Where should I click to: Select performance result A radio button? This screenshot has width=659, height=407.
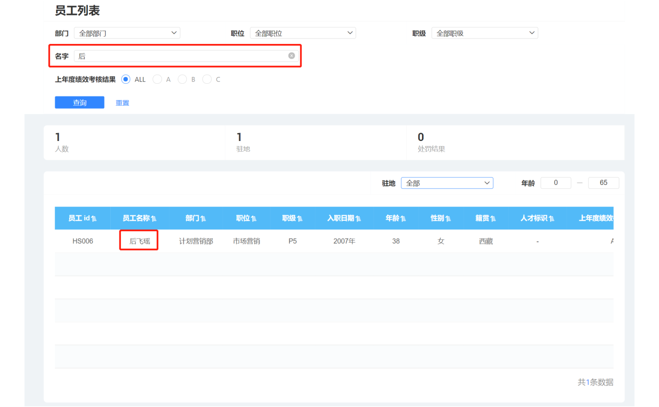pyautogui.click(x=157, y=79)
